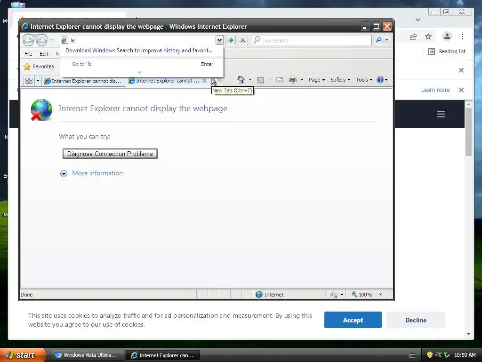Click the Home page icon
The image size is (482, 362).
tap(241, 80)
